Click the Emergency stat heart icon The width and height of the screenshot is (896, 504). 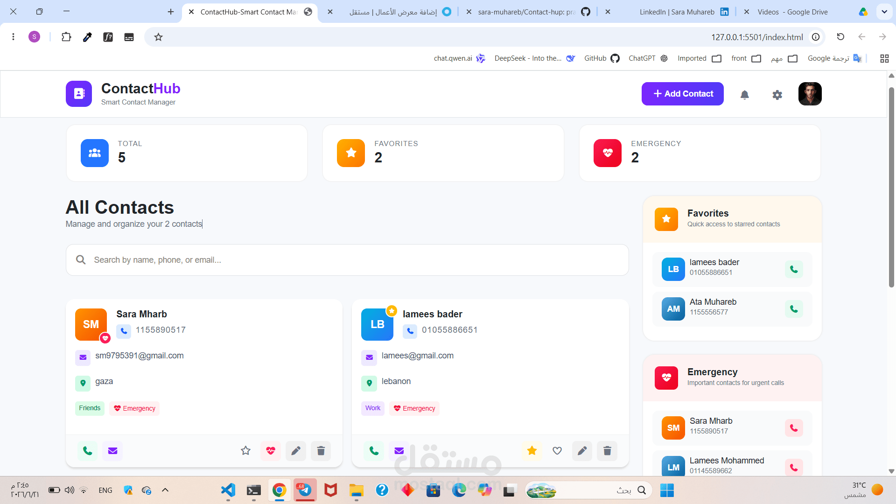(x=608, y=153)
